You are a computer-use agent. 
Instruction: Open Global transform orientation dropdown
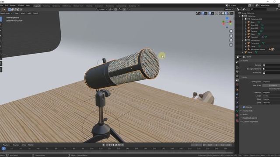[102, 10]
